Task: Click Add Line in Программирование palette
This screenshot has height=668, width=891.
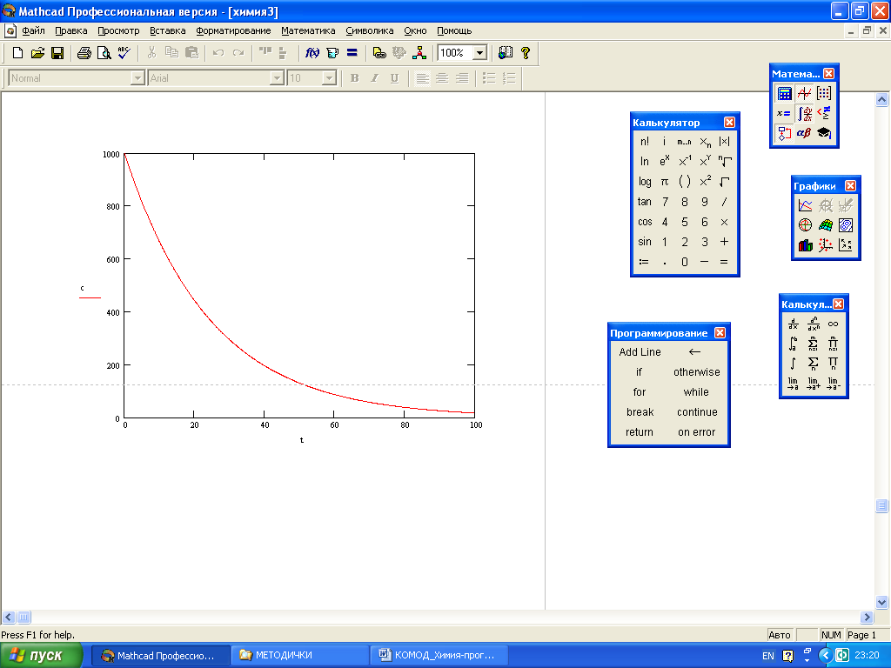Action: point(640,352)
